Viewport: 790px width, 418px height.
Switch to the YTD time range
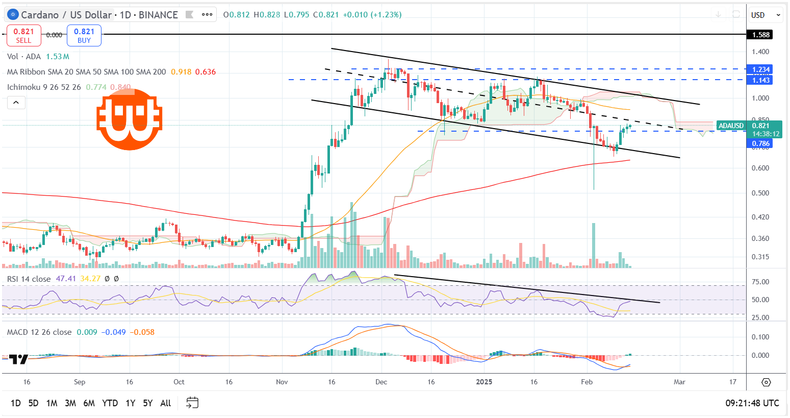click(x=110, y=403)
